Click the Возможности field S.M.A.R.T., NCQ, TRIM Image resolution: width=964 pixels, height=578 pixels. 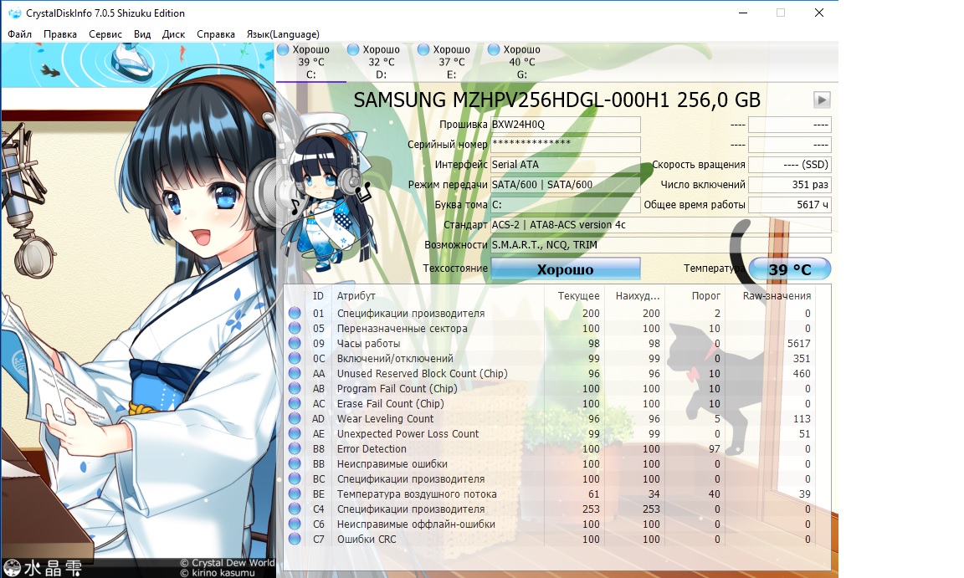(x=661, y=244)
